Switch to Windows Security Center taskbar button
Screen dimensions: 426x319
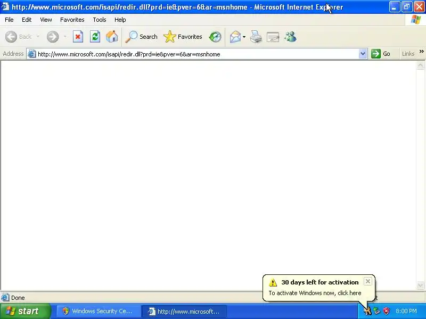(x=99, y=311)
